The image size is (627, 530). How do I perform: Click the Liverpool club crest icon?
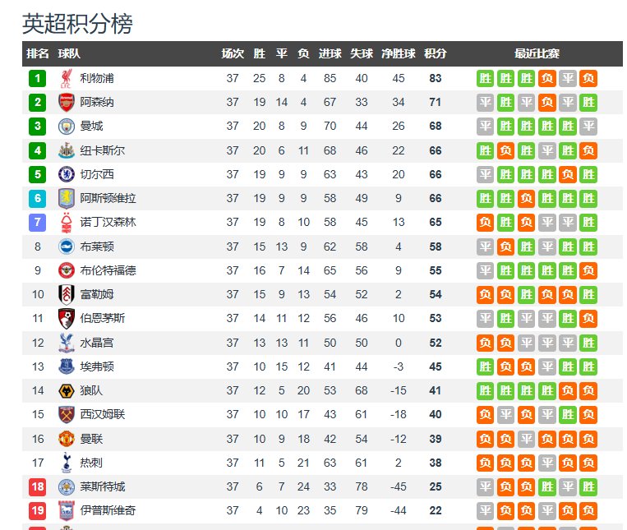click(x=66, y=79)
